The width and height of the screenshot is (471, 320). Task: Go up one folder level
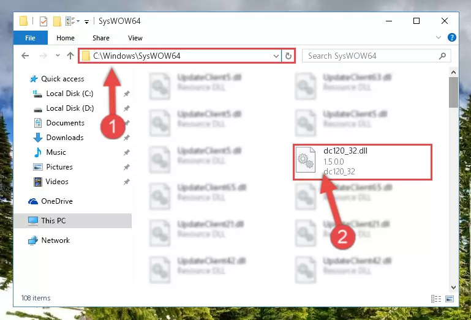(x=70, y=56)
